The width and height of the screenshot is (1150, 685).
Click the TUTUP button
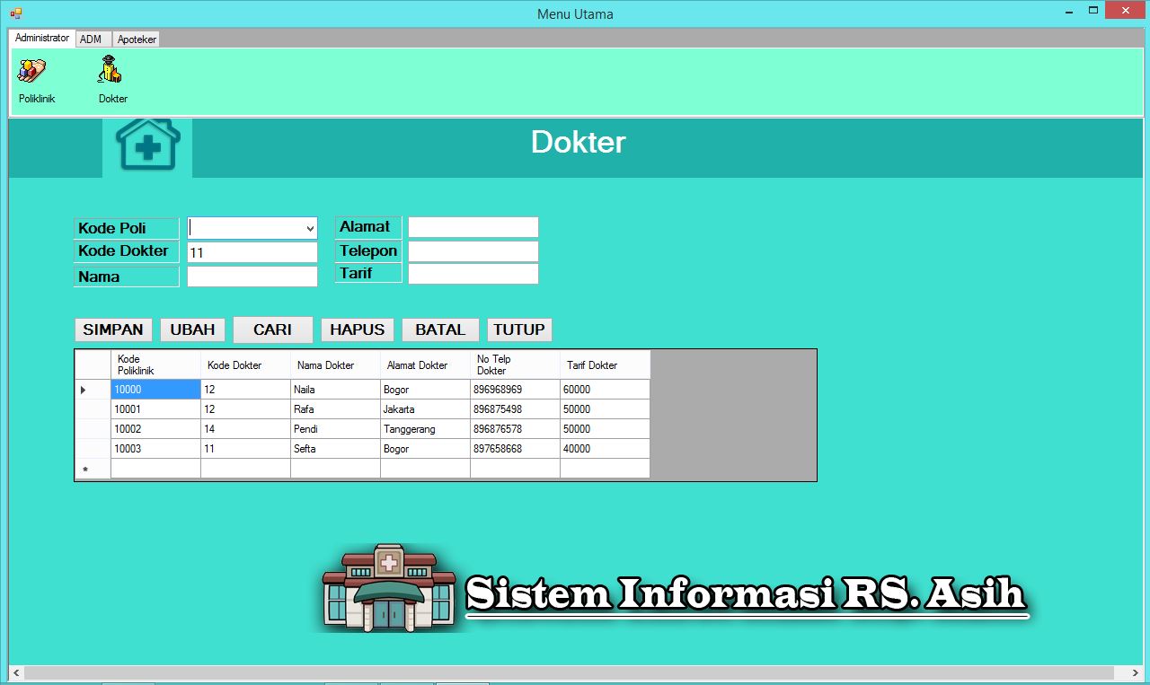[518, 329]
